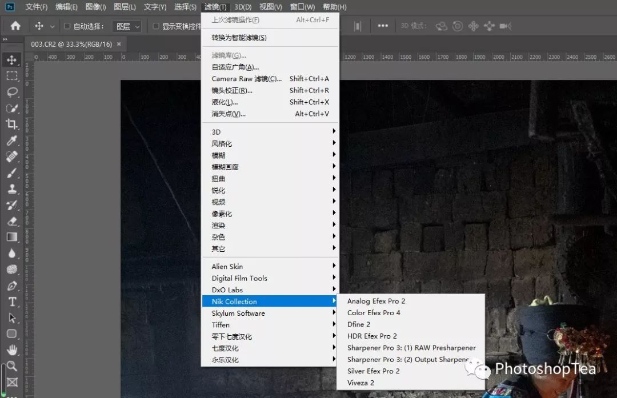Expand the 3D filter submenu
Image resolution: width=617 pixels, height=398 pixels.
pyautogui.click(x=270, y=132)
